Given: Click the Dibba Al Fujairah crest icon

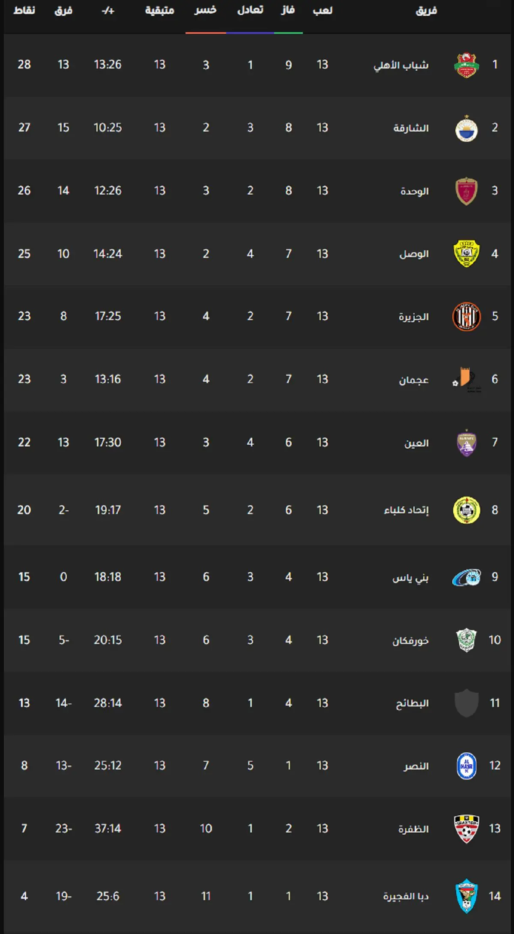Looking at the screenshot, I should [x=466, y=896].
